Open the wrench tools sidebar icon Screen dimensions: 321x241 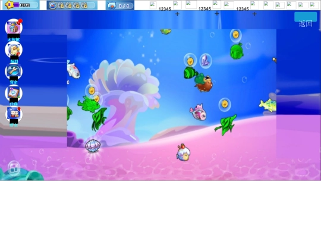tap(14, 71)
